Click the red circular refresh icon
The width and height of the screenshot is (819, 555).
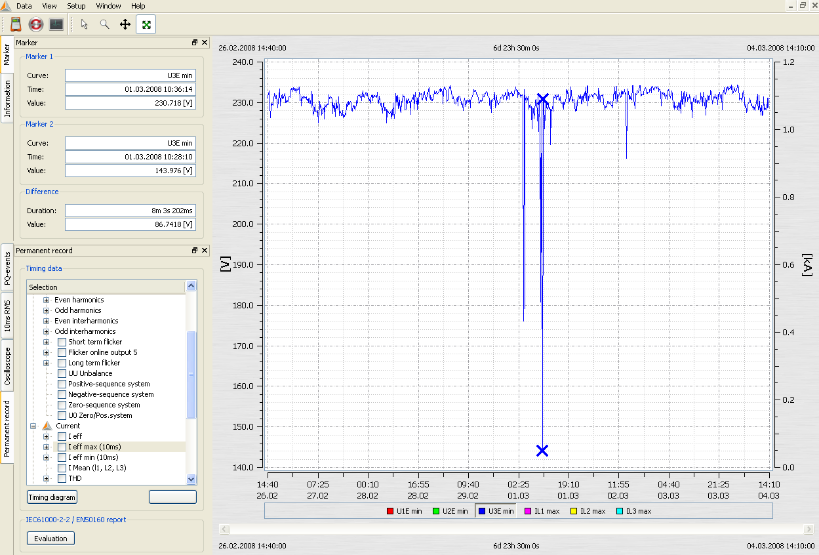[x=36, y=24]
